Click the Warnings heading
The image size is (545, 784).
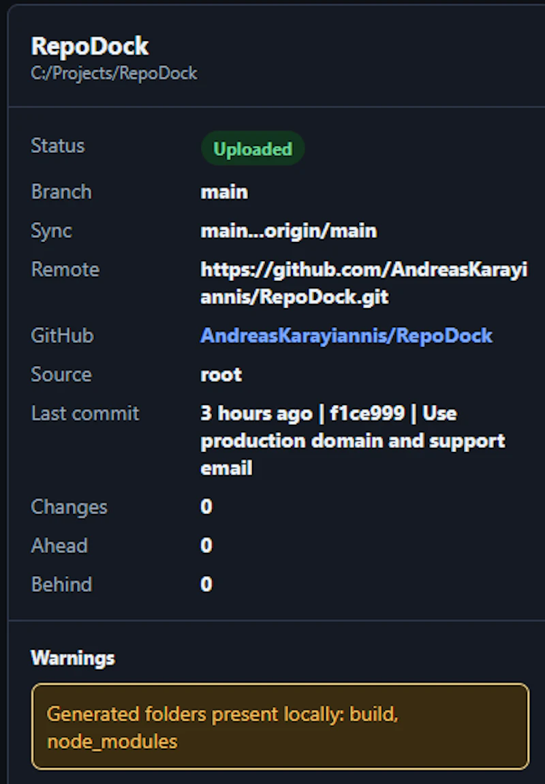click(73, 658)
